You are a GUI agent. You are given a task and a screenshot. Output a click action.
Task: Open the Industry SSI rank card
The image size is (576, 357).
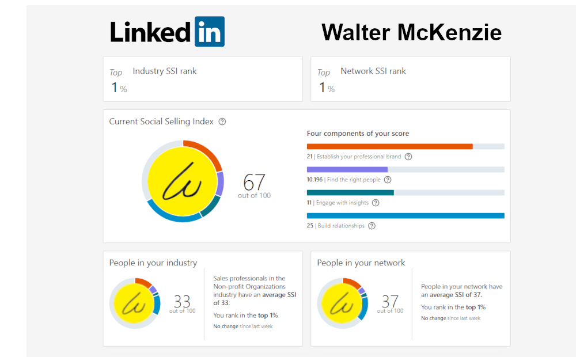[x=203, y=79]
